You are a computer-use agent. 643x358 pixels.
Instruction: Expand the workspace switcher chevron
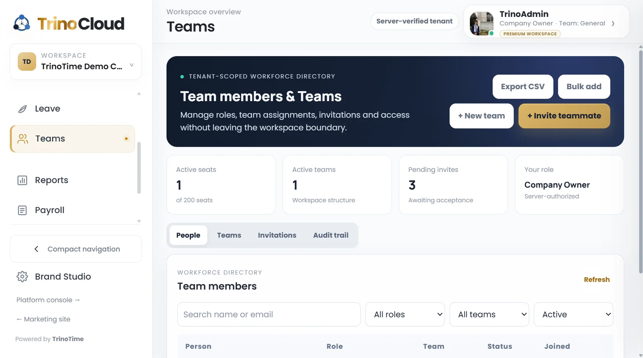131,65
